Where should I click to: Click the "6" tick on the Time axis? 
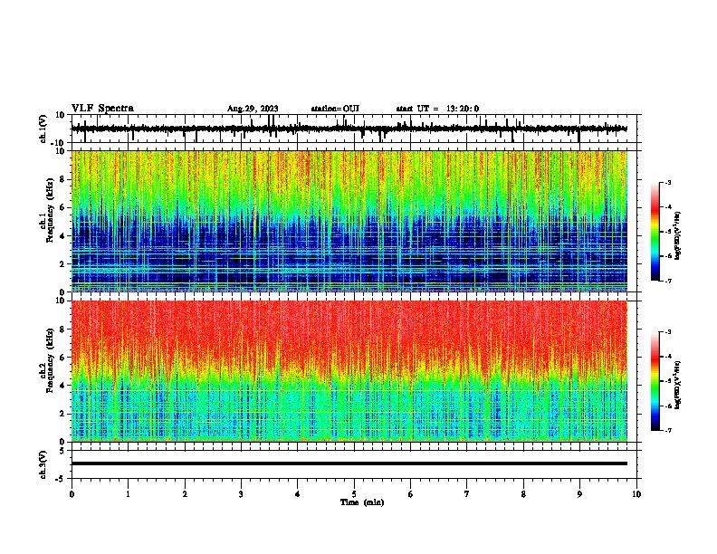point(411,494)
